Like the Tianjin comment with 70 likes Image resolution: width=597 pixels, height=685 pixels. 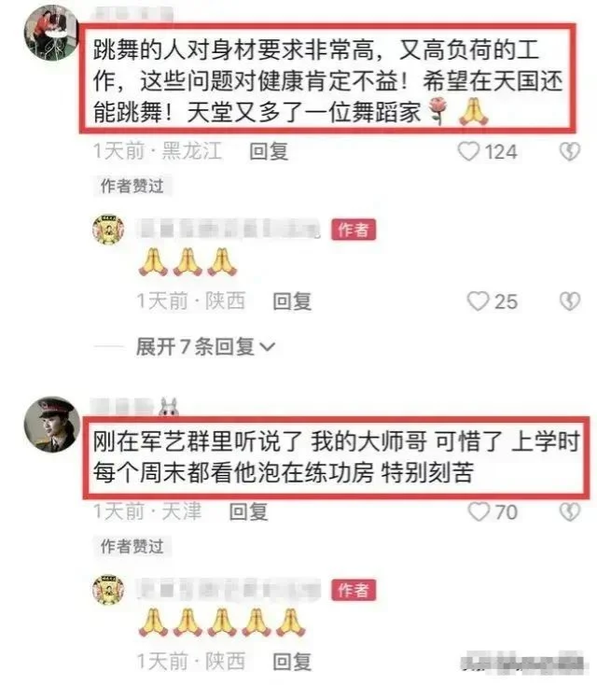point(479,511)
